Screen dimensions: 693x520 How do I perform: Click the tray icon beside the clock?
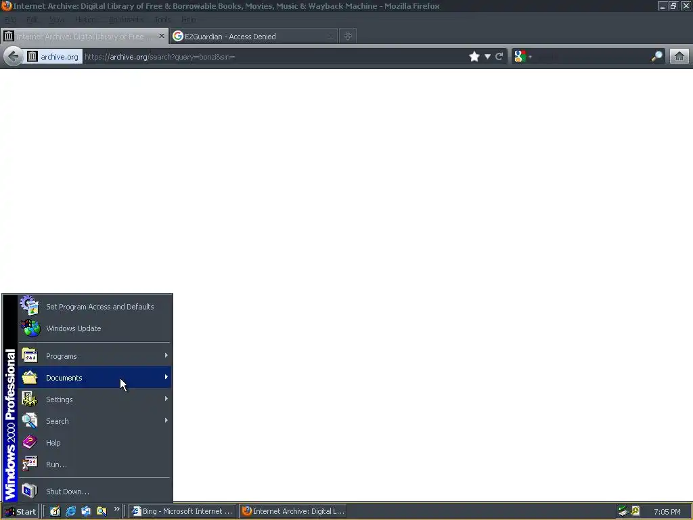click(635, 511)
